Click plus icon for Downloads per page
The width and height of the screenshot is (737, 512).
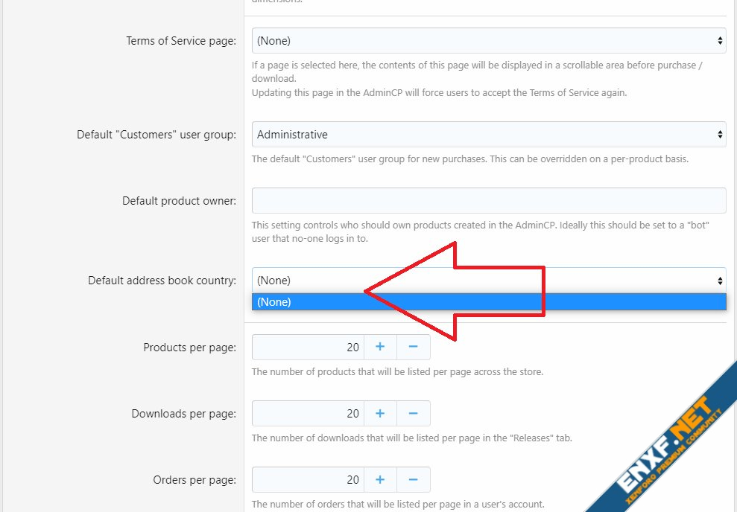[x=379, y=413]
